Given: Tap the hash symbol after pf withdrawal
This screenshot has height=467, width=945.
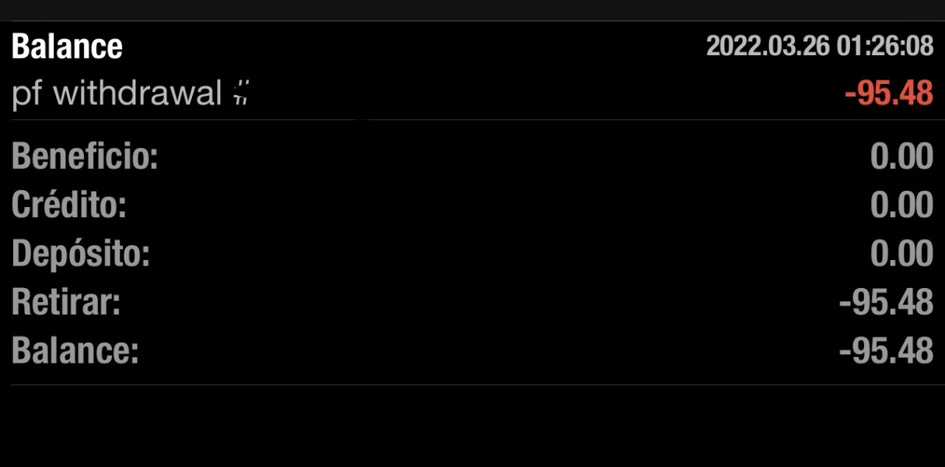Looking at the screenshot, I should tap(241, 95).
